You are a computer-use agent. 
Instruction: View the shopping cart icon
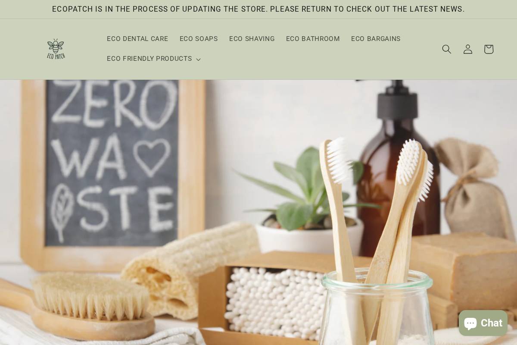(488, 49)
